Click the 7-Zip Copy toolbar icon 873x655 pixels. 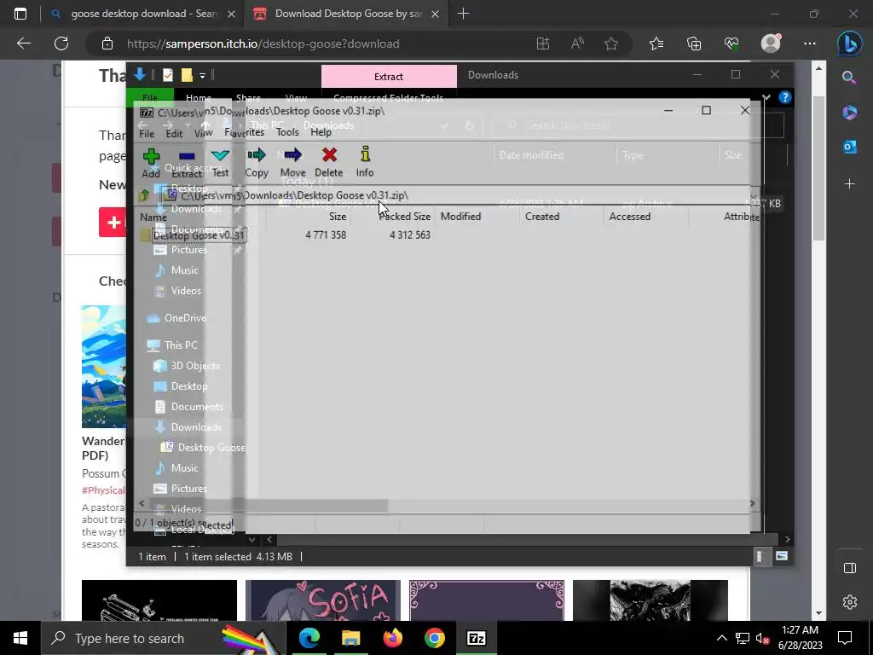(256, 155)
